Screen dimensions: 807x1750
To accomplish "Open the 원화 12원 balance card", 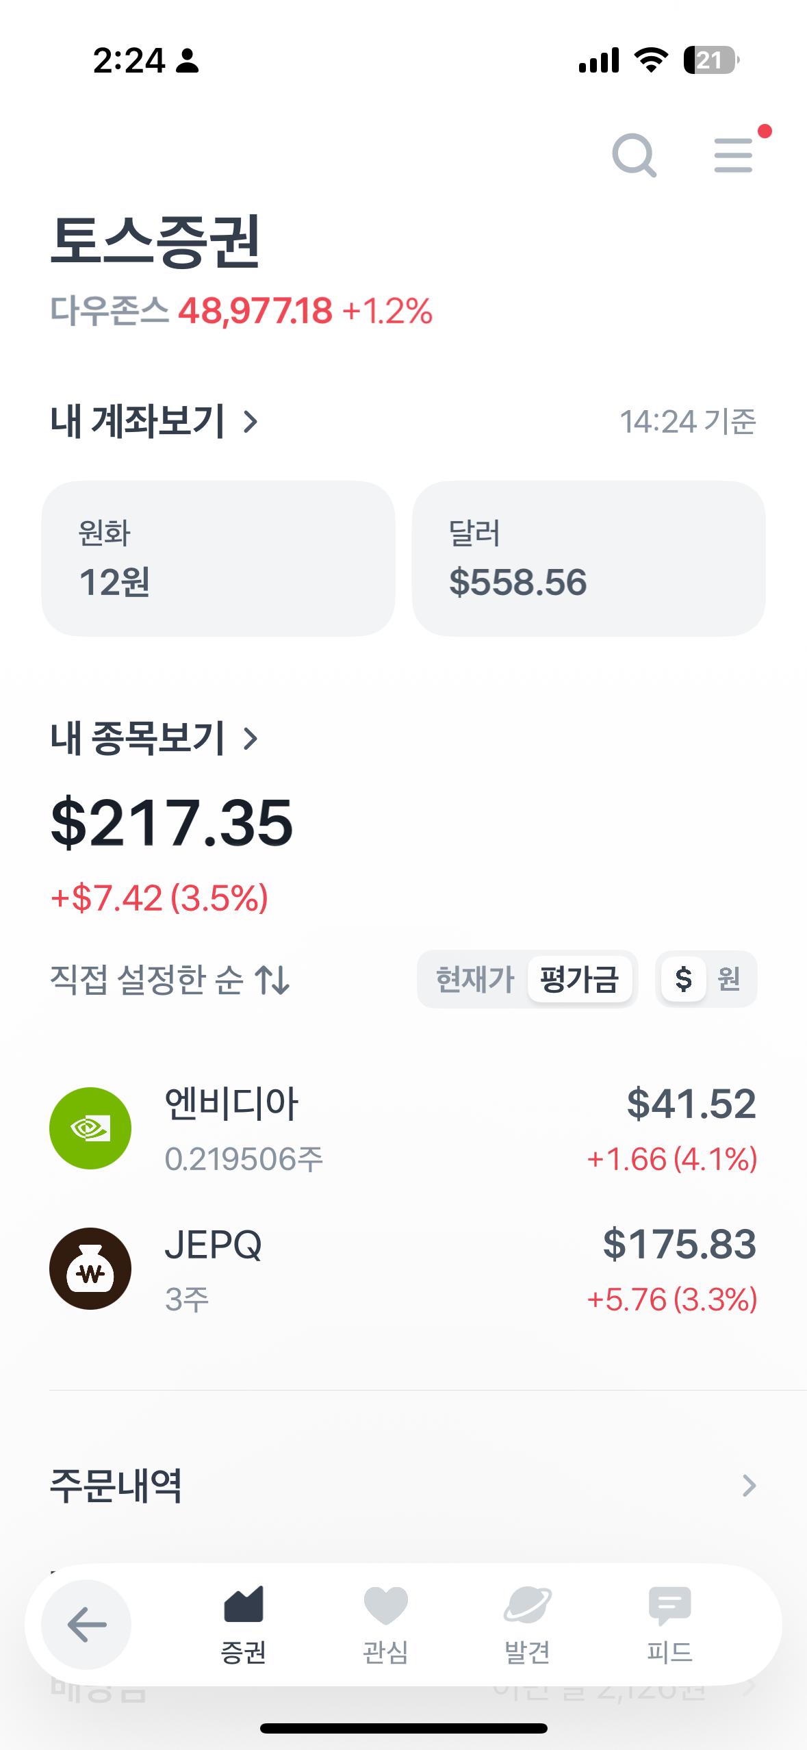I will 218,559.
